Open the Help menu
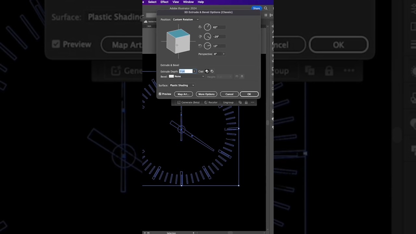Viewport: 416px width, 234px height. click(201, 2)
